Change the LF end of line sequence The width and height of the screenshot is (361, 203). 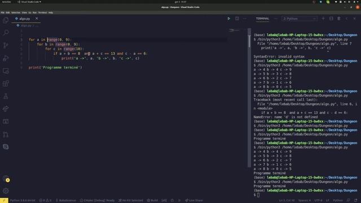328,201
